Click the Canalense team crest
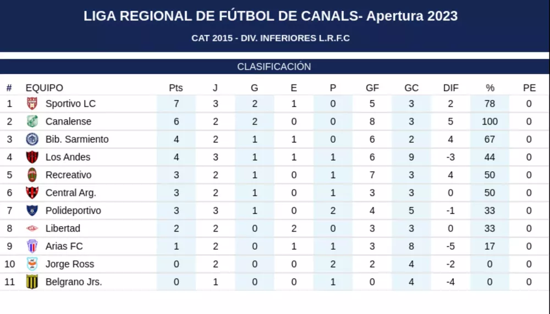 coord(32,121)
